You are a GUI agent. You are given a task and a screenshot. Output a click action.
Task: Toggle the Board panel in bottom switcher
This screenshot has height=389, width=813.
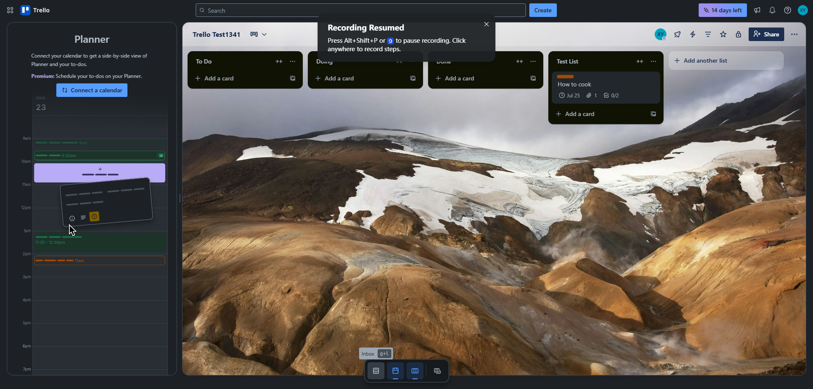coord(415,371)
